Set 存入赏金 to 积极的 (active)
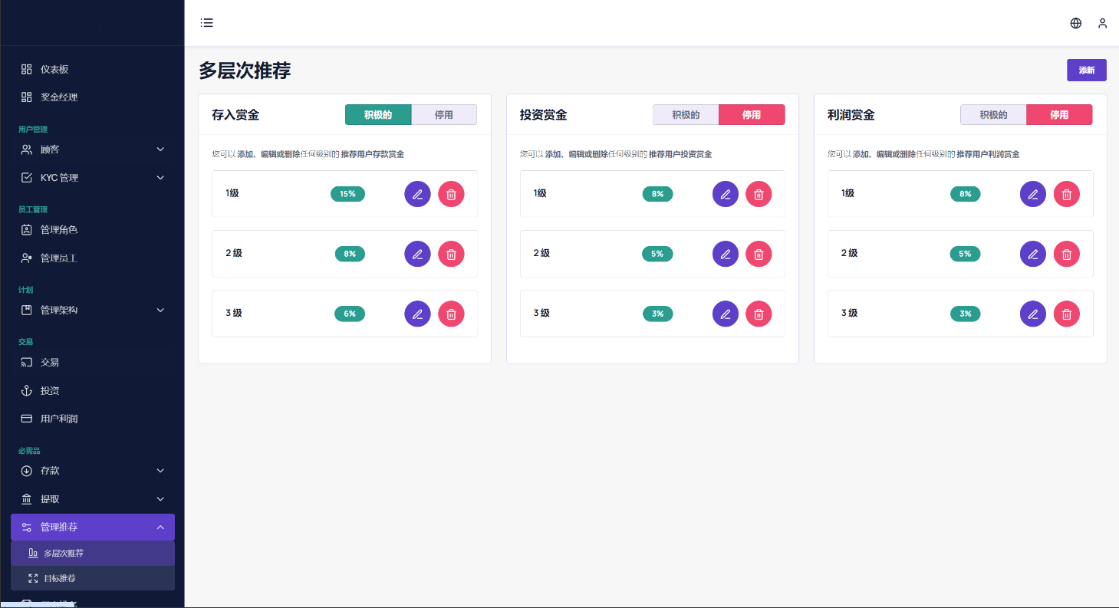1119x608 pixels. click(x=378, y=115)
